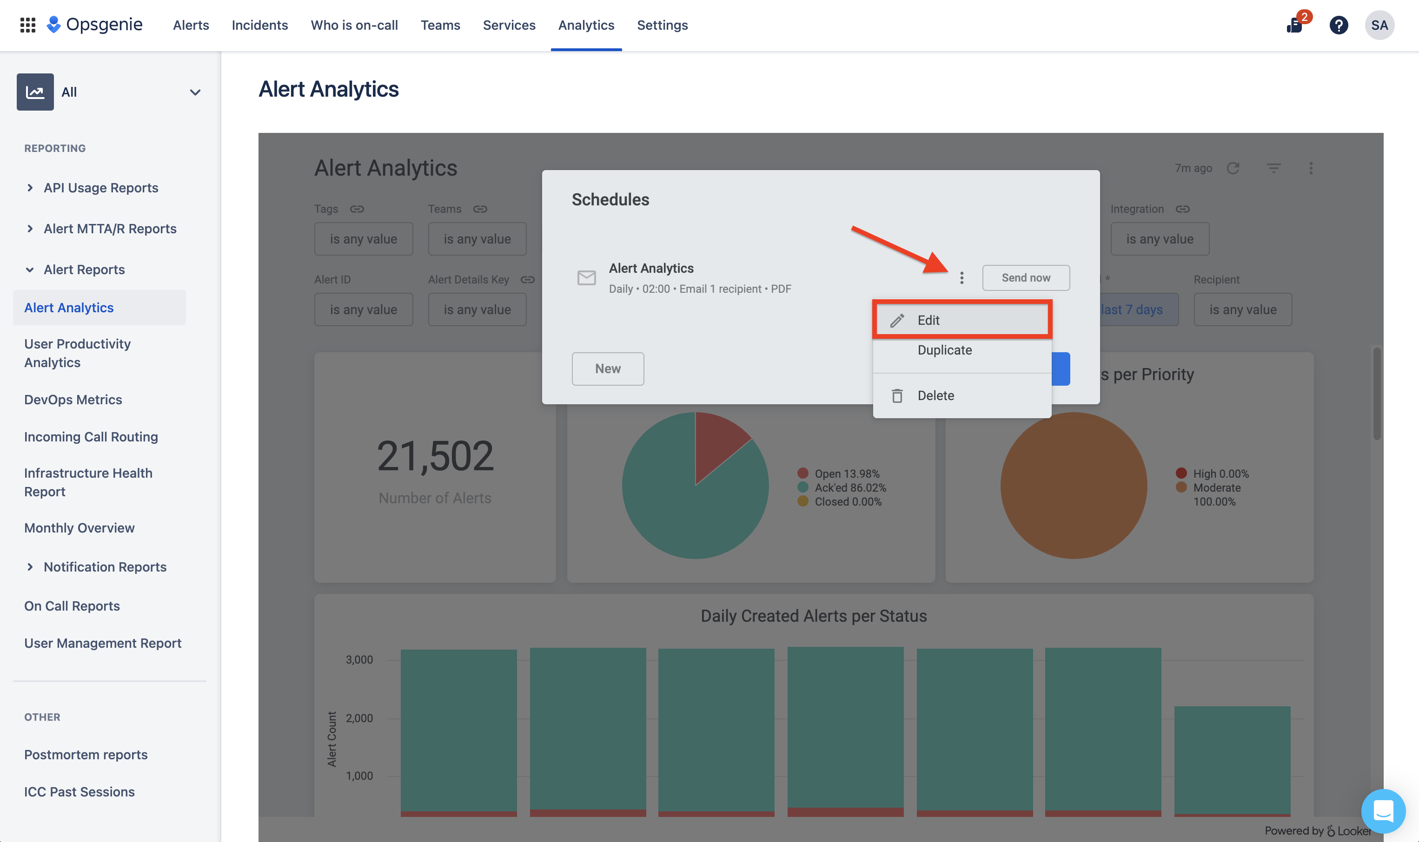The width and height of the screenshot is (1419, 842).
Task: Select Duplicate from the schedule menu
Action: (x=944, y=350)
